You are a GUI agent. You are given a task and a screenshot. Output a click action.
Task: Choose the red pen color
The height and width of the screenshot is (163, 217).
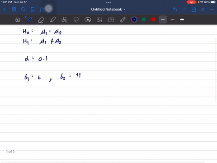tap(153, 19)
